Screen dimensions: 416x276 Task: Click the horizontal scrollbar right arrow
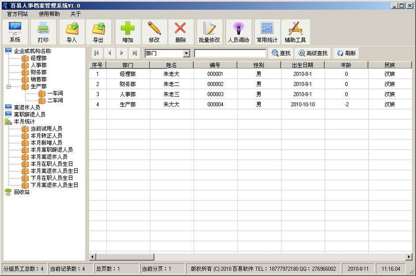pos(409,257)
